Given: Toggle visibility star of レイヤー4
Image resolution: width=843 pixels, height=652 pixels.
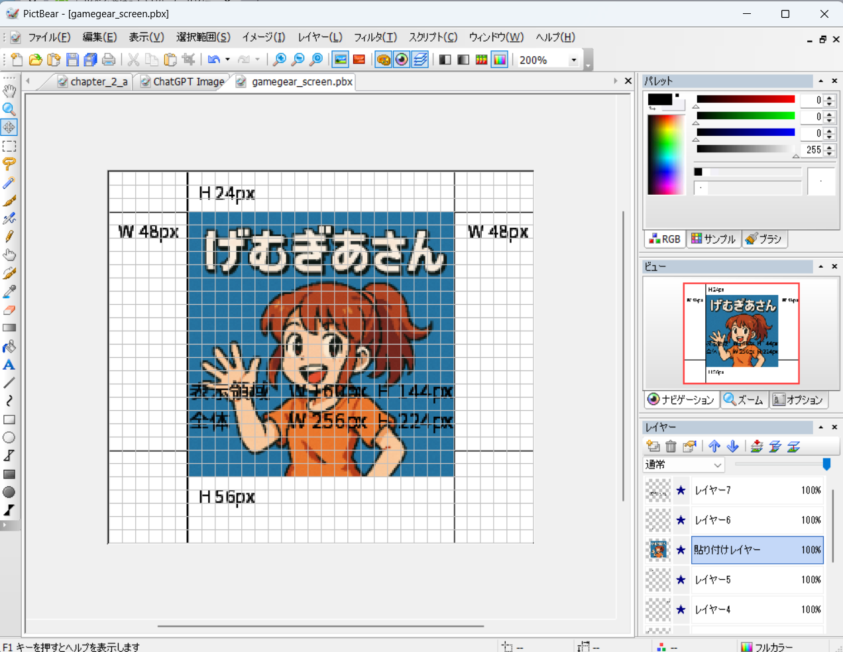Looking at the screenshot, I should [x=681, y=610].
